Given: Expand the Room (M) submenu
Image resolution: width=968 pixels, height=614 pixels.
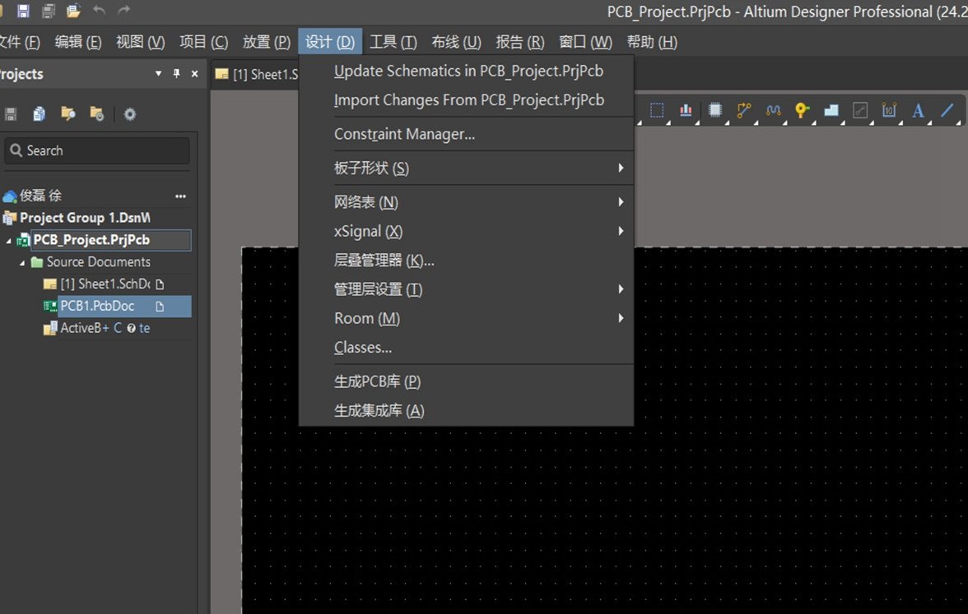Looking at the screenshot, I should [467, 318].
